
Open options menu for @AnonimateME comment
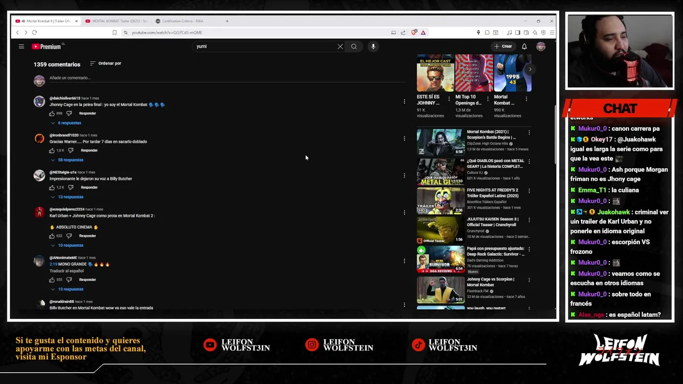(404, 261)
